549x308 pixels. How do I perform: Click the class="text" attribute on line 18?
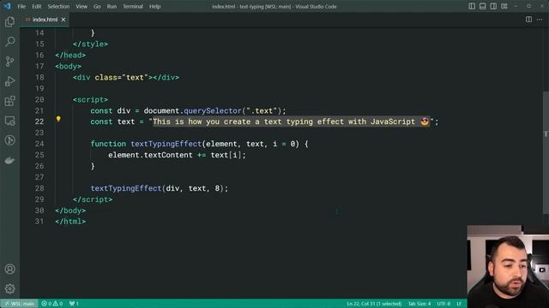tap(122, 78)
